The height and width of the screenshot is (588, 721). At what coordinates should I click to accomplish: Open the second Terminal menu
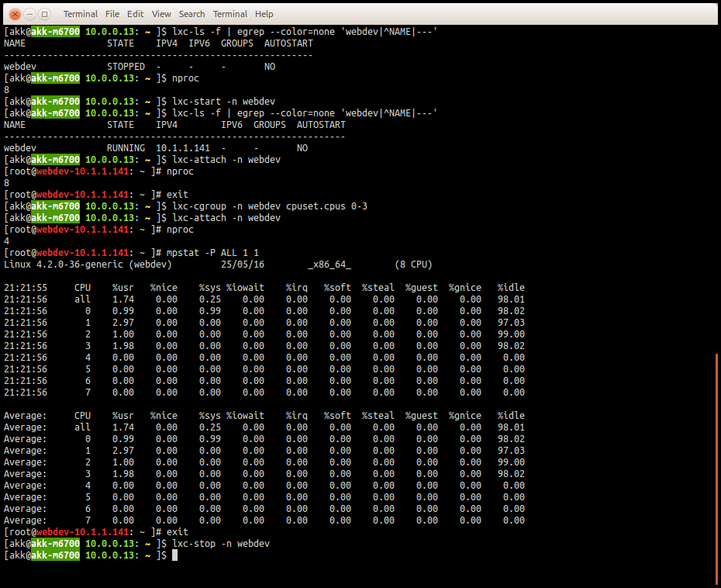pyautogui.click(x=230, y=14)
